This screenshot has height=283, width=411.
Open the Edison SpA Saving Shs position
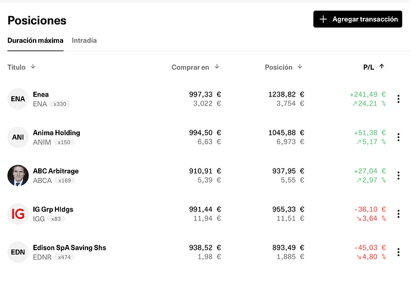click(69, 247)
